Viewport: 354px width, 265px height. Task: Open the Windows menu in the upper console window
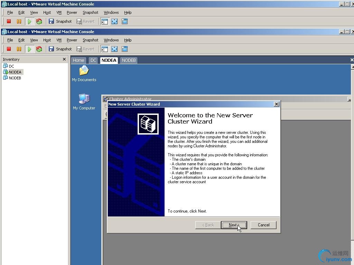111,12
